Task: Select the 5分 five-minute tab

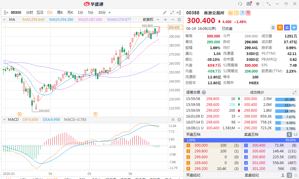Action: click(90, 13)
